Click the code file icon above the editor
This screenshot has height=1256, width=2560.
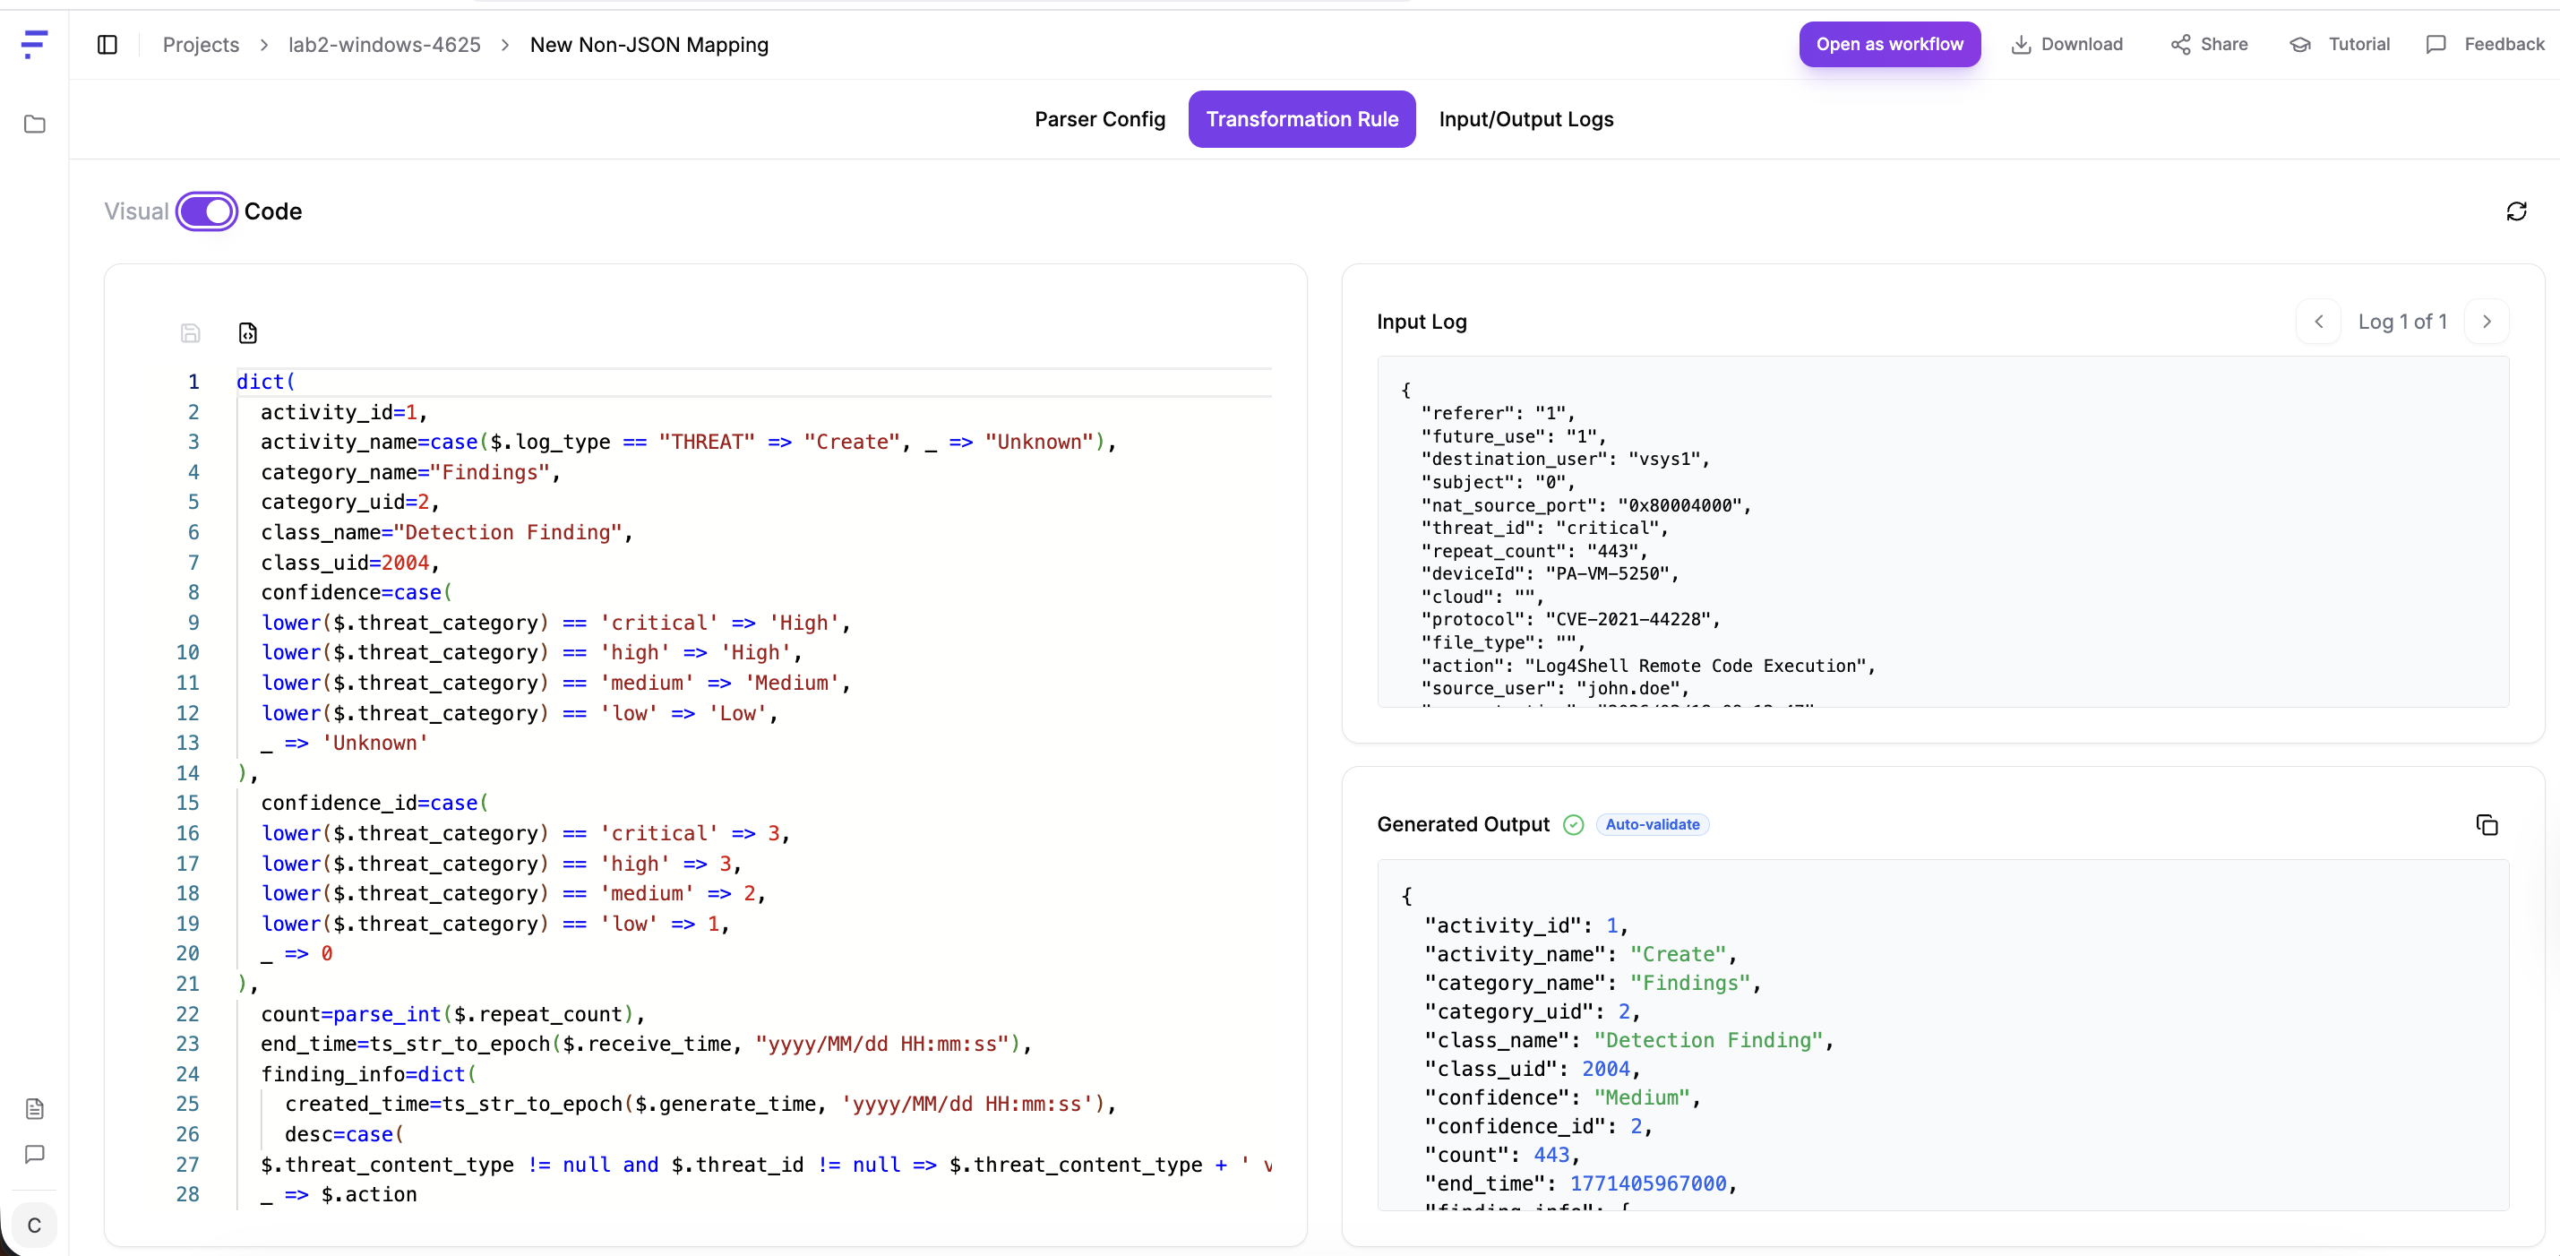point(247,333)
